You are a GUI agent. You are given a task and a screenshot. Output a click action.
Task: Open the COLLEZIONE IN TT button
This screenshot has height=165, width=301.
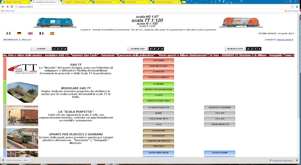(x=158, y=119)
